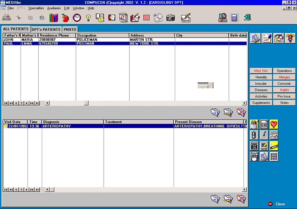Click the cigarette smoking icon
This screenshot has height=209, width=297.
click(274, 146)
